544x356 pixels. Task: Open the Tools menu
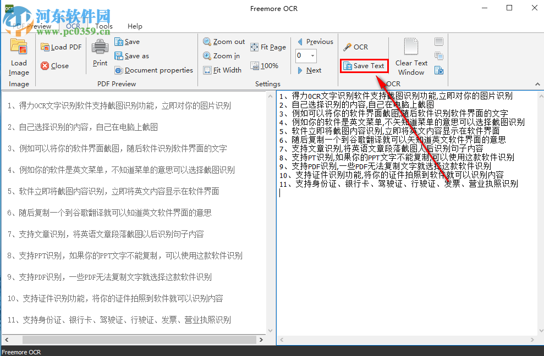(104, 26)
